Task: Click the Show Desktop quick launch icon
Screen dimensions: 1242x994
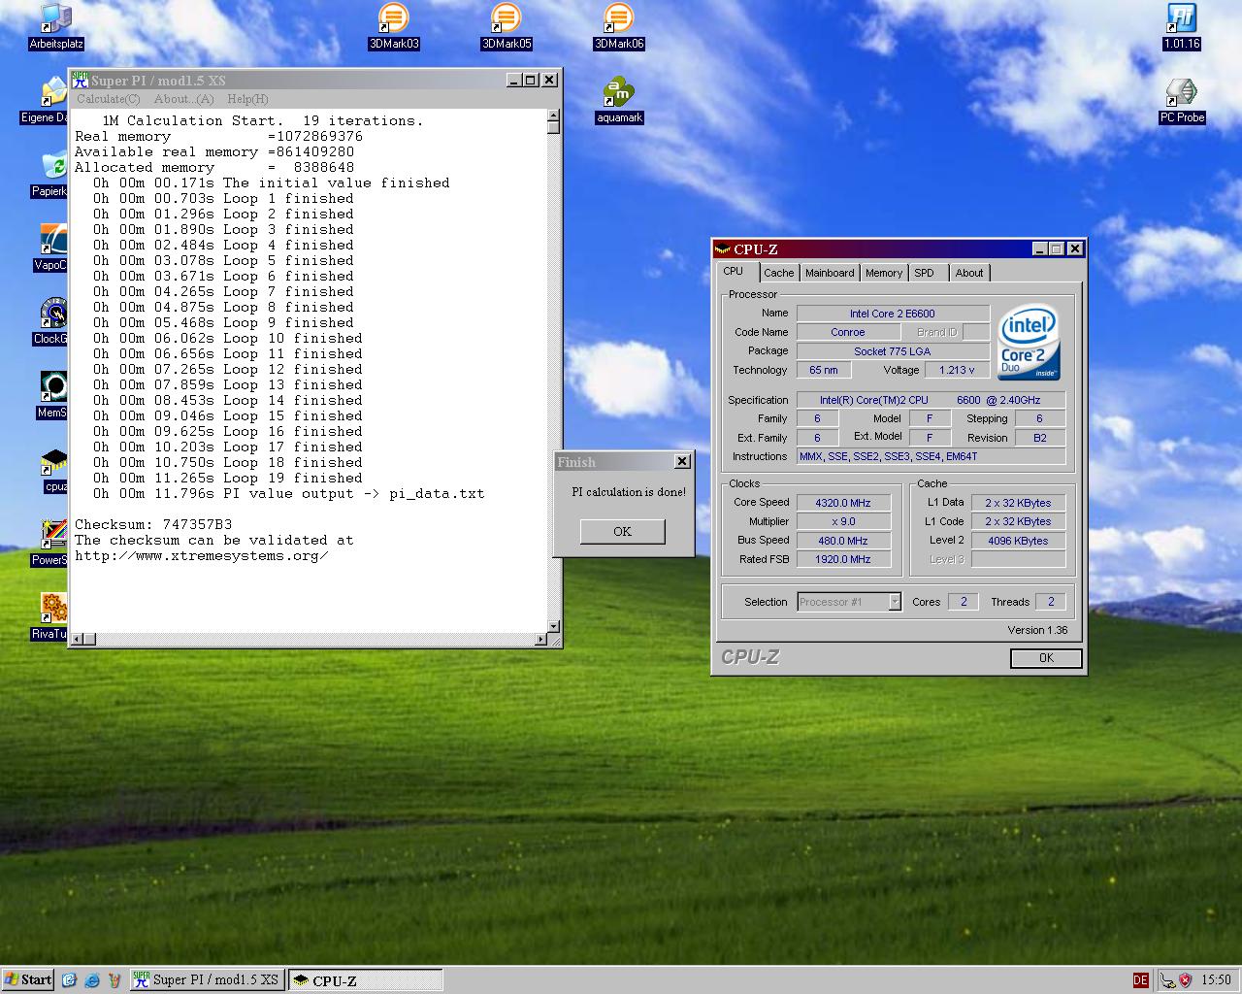Action: pyautogui.click(x=69, y=979)
